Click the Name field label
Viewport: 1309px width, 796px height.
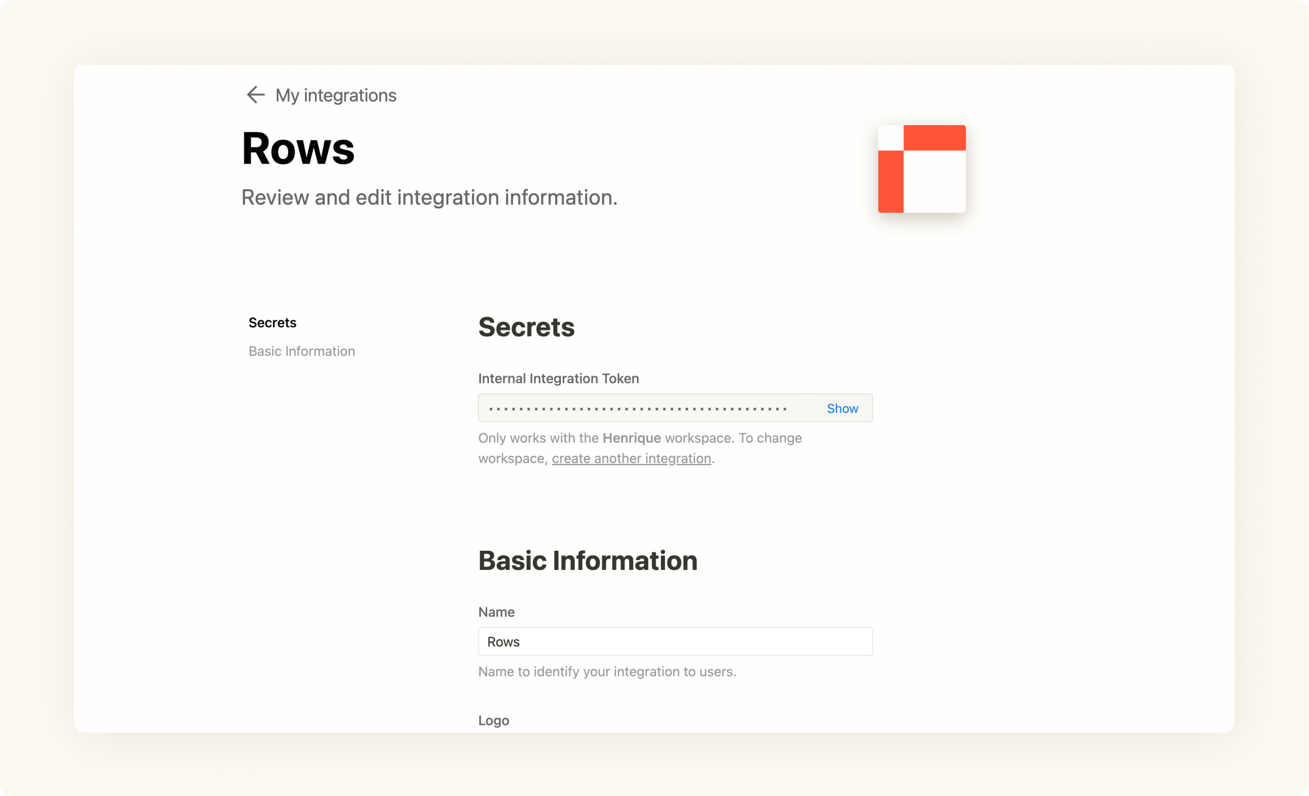[x=496, y=612]
